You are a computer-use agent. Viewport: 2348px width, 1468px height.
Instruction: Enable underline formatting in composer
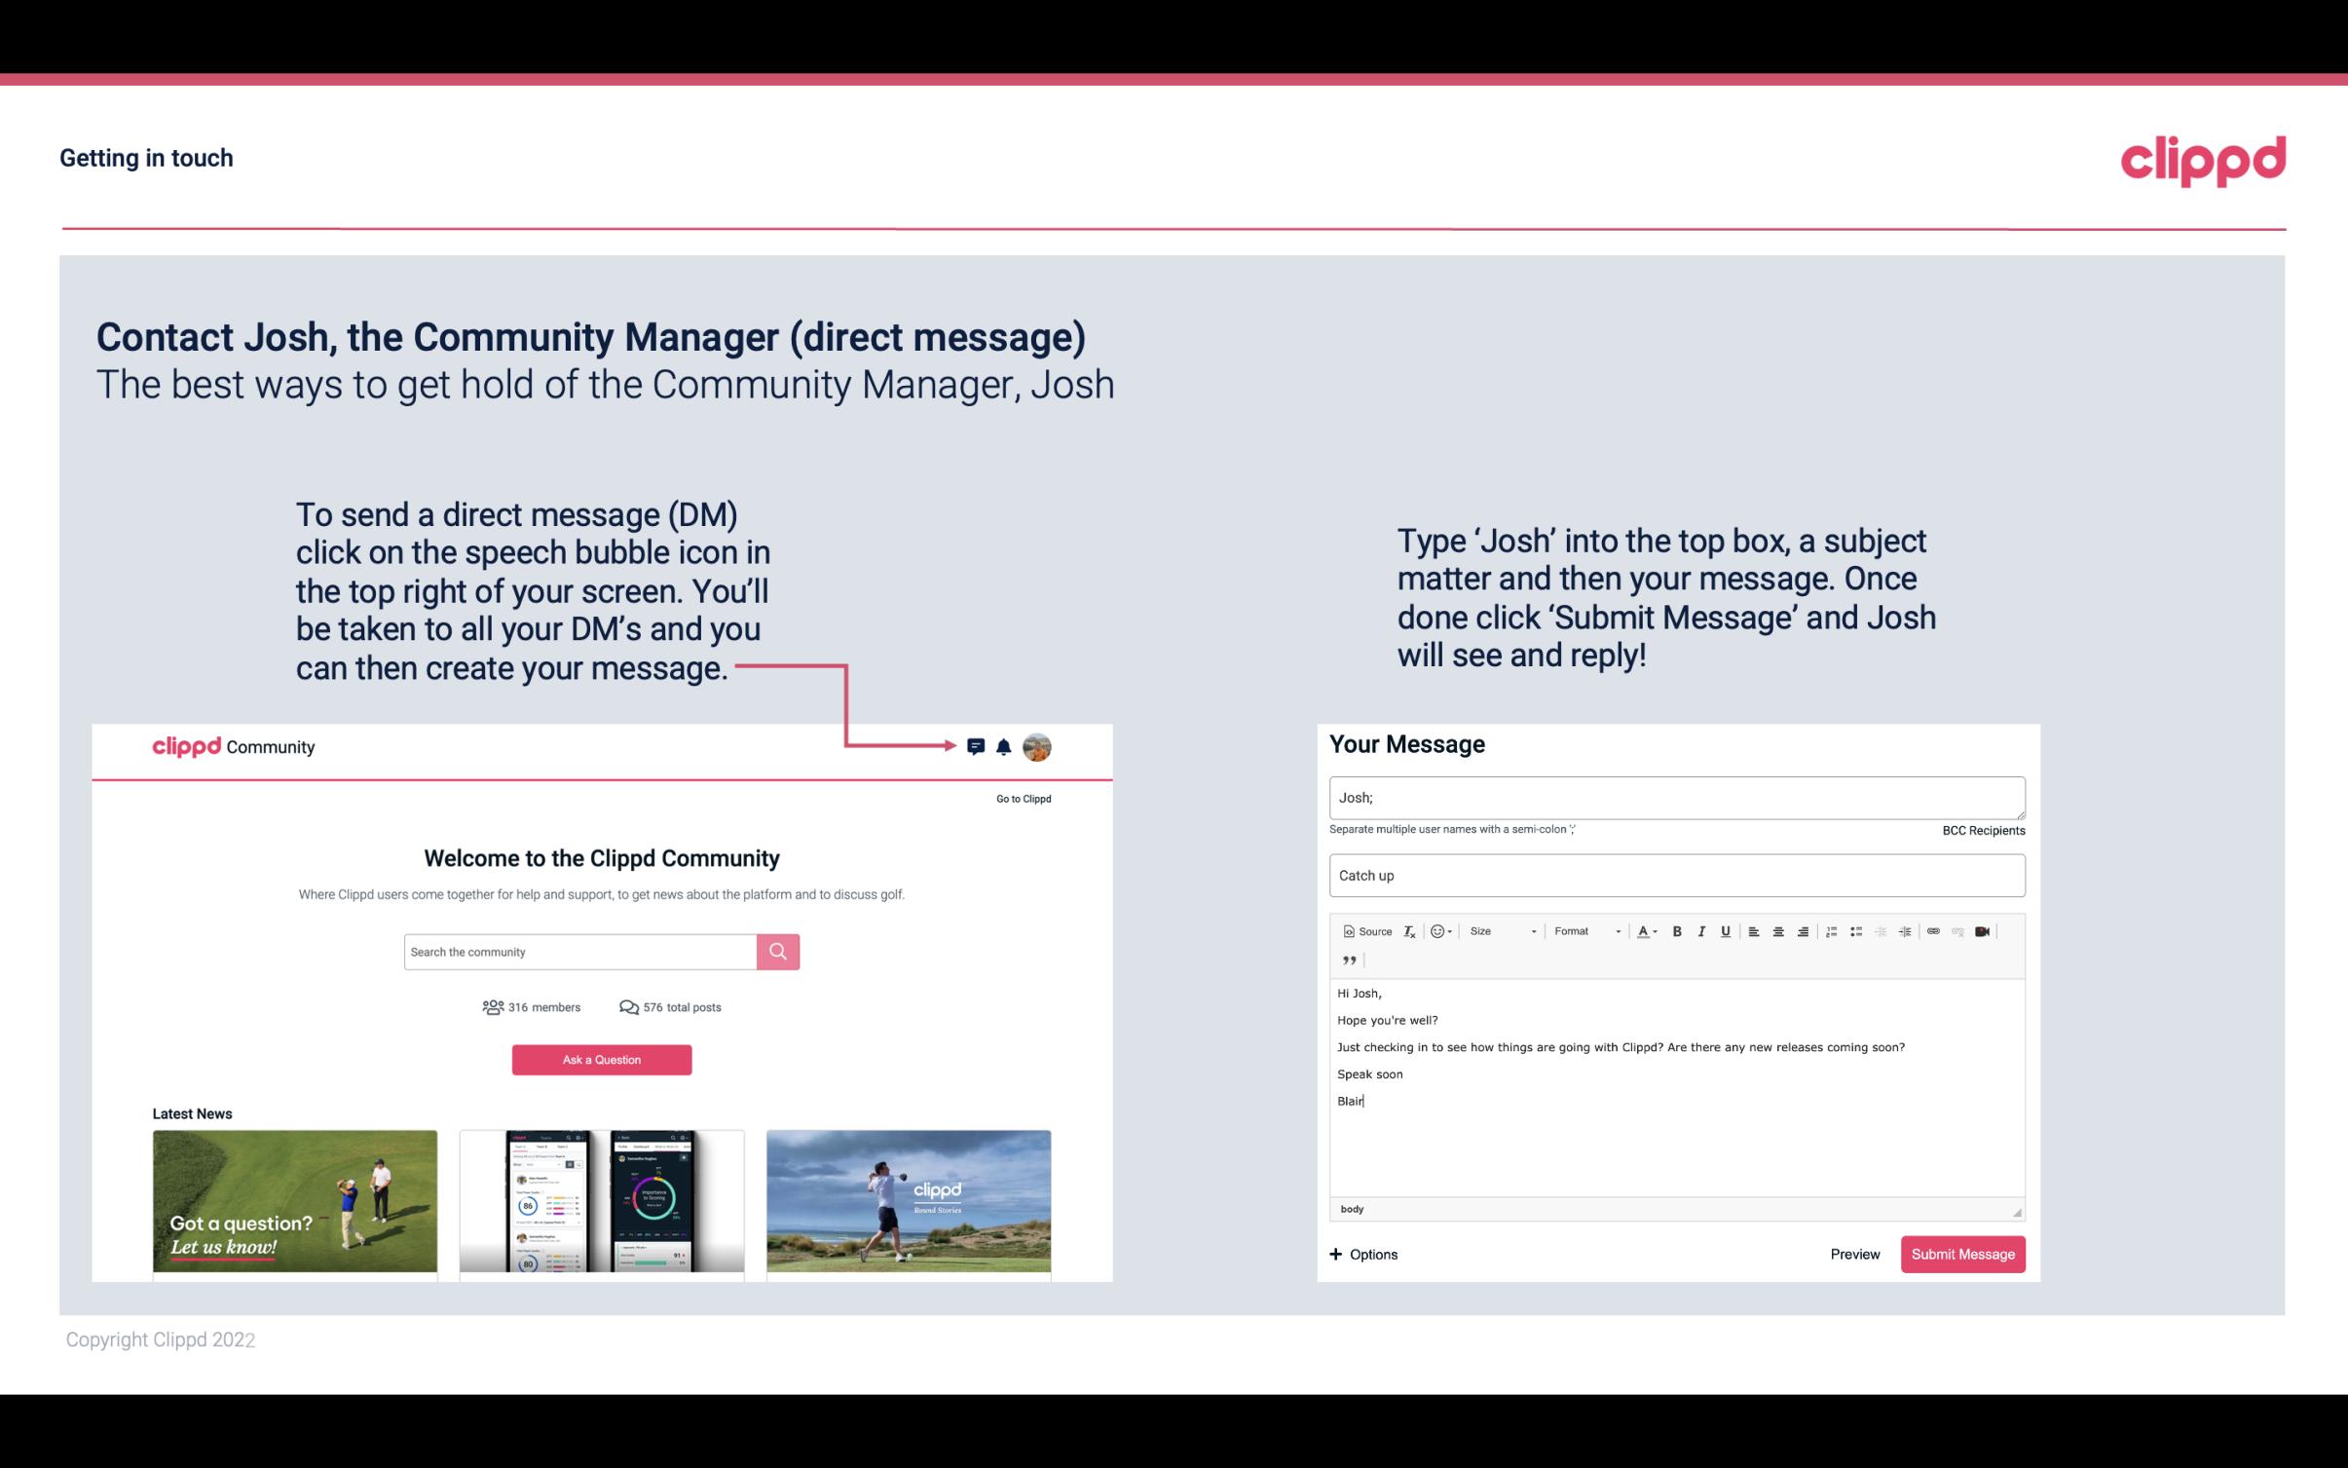pyautogui.click(x=1726, y=932)
